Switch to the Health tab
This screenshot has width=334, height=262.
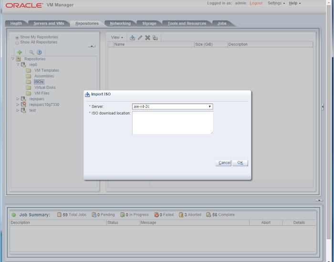[x=16, y=23]
